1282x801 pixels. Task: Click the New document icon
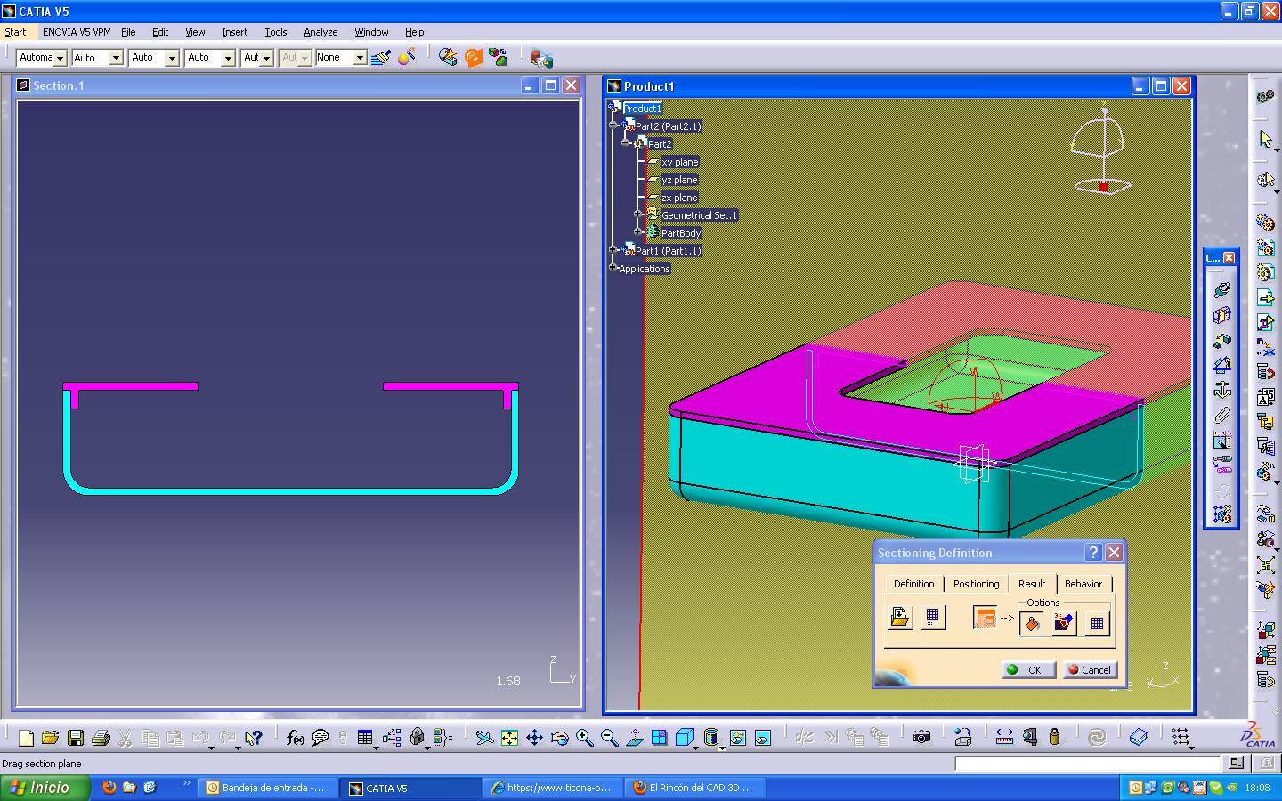point(26,738)
